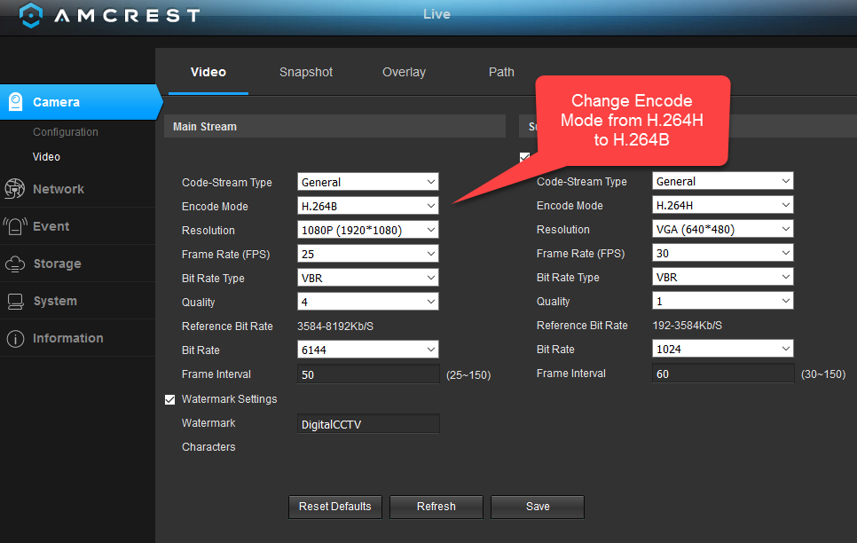857x543 pixels.
Task: Select Configuration under Camera
Action: [x=66, y=132]
